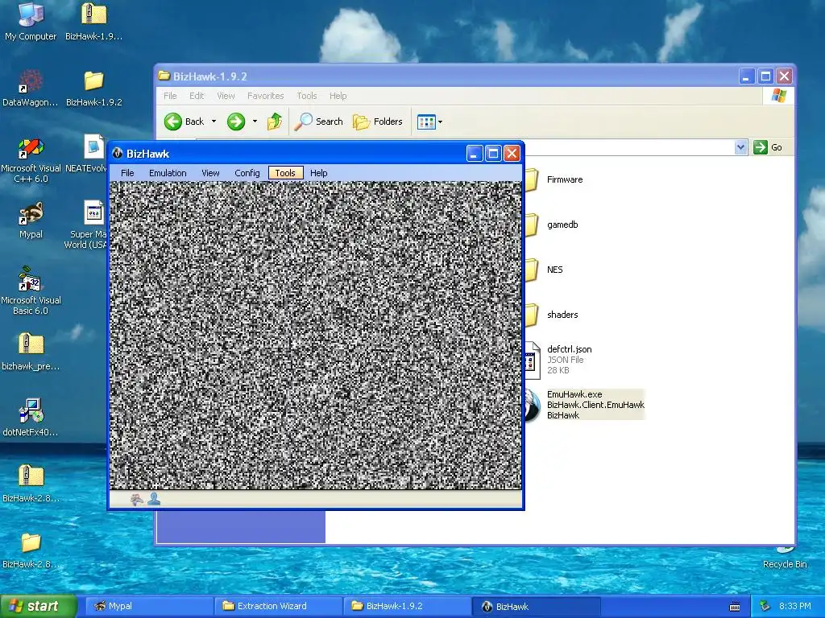Switch to Mypal in the taskbar
This screenshot has height=618, width=825.
pyautogui.click(x=149, y=606)
